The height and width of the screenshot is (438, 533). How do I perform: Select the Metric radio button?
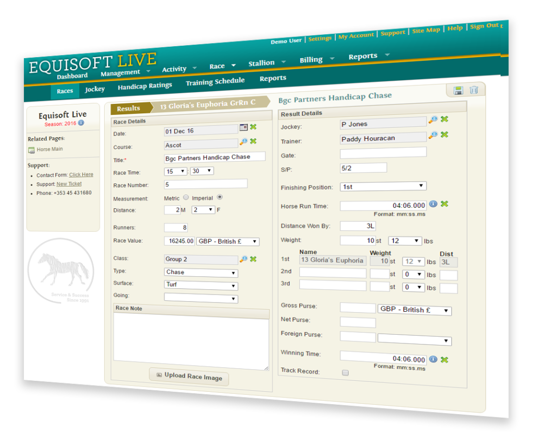click(187, 197)
